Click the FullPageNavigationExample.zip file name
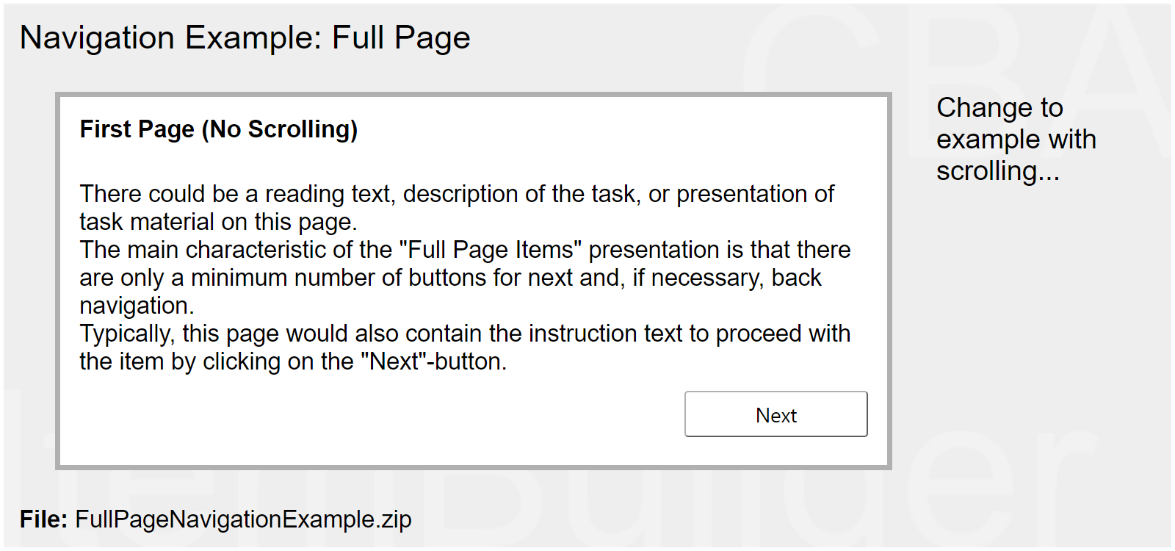1175x551 pixels. click(243, 519)
